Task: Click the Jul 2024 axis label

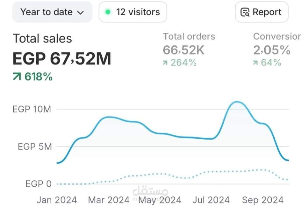Action: pyautogui.click(x=211, y=200)
